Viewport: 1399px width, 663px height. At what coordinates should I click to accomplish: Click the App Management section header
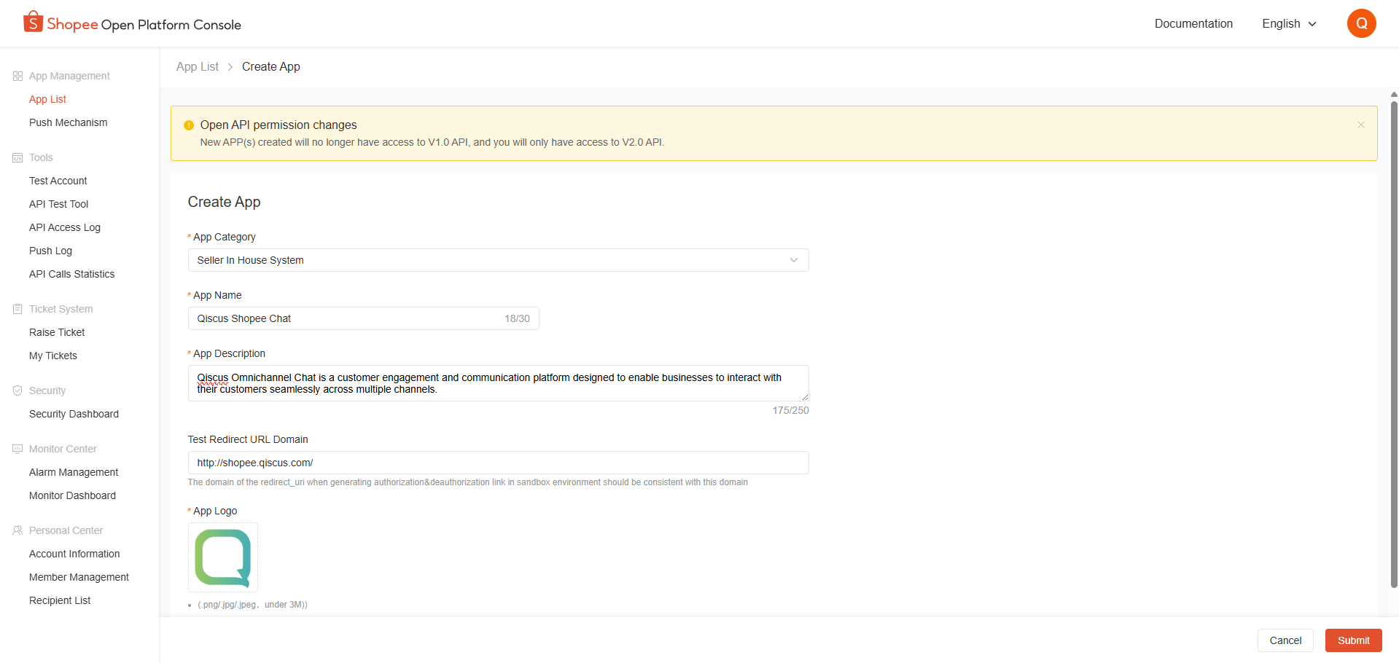[x=69, y=76]
